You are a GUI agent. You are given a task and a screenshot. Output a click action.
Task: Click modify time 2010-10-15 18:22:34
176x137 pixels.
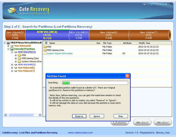148,50
